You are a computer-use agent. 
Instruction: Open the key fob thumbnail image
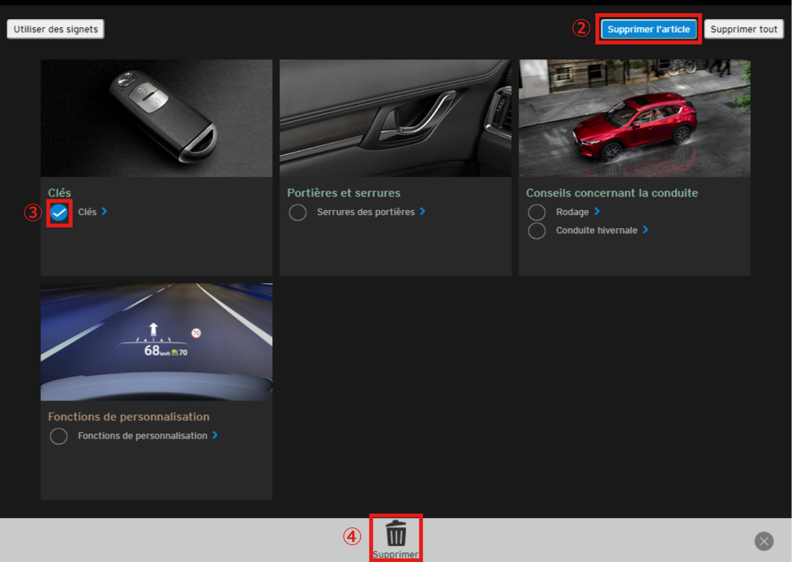coord(156,118)
